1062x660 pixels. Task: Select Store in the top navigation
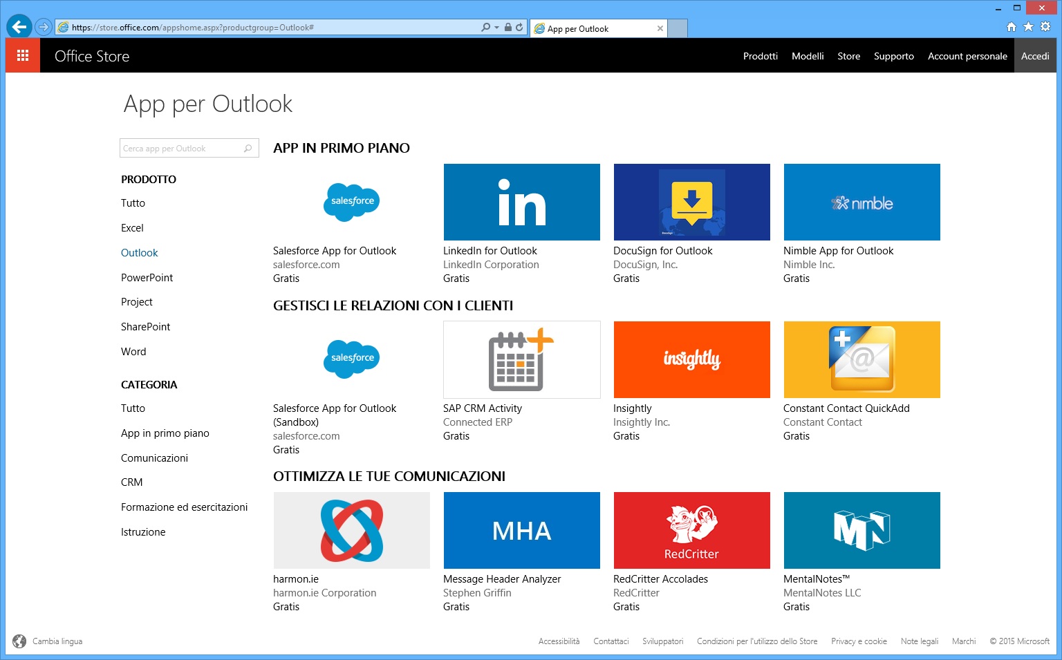[x=849, y=56]
